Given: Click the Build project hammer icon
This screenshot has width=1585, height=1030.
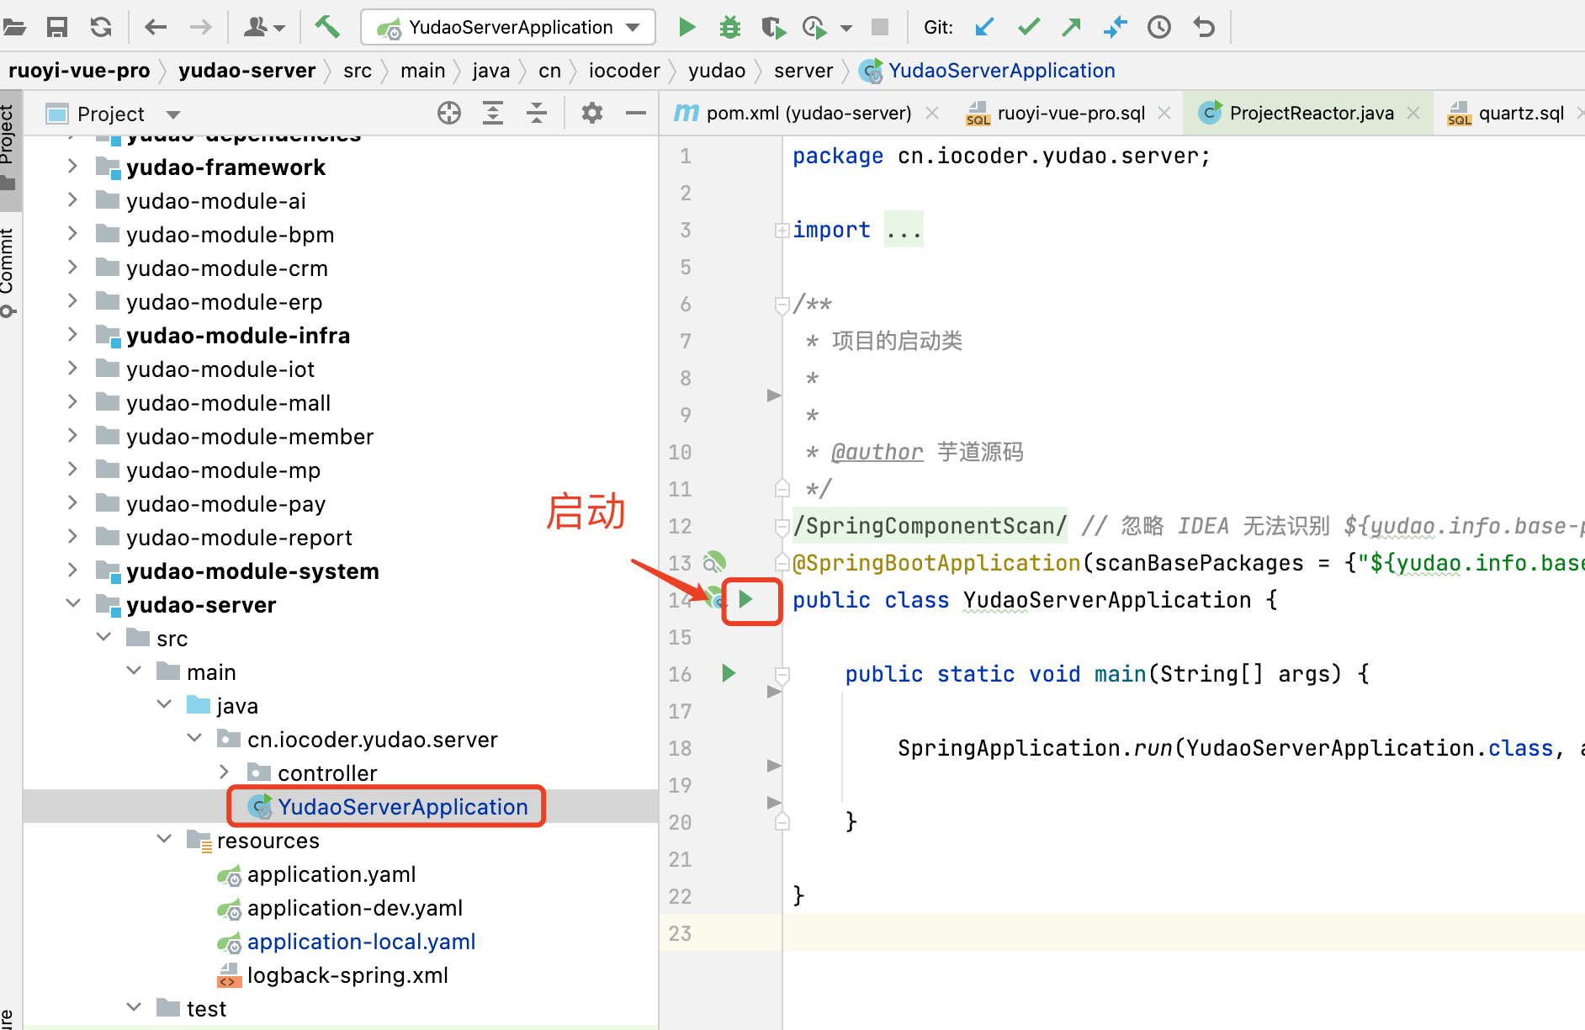Looking at the screenshot, I should (326, 27).
